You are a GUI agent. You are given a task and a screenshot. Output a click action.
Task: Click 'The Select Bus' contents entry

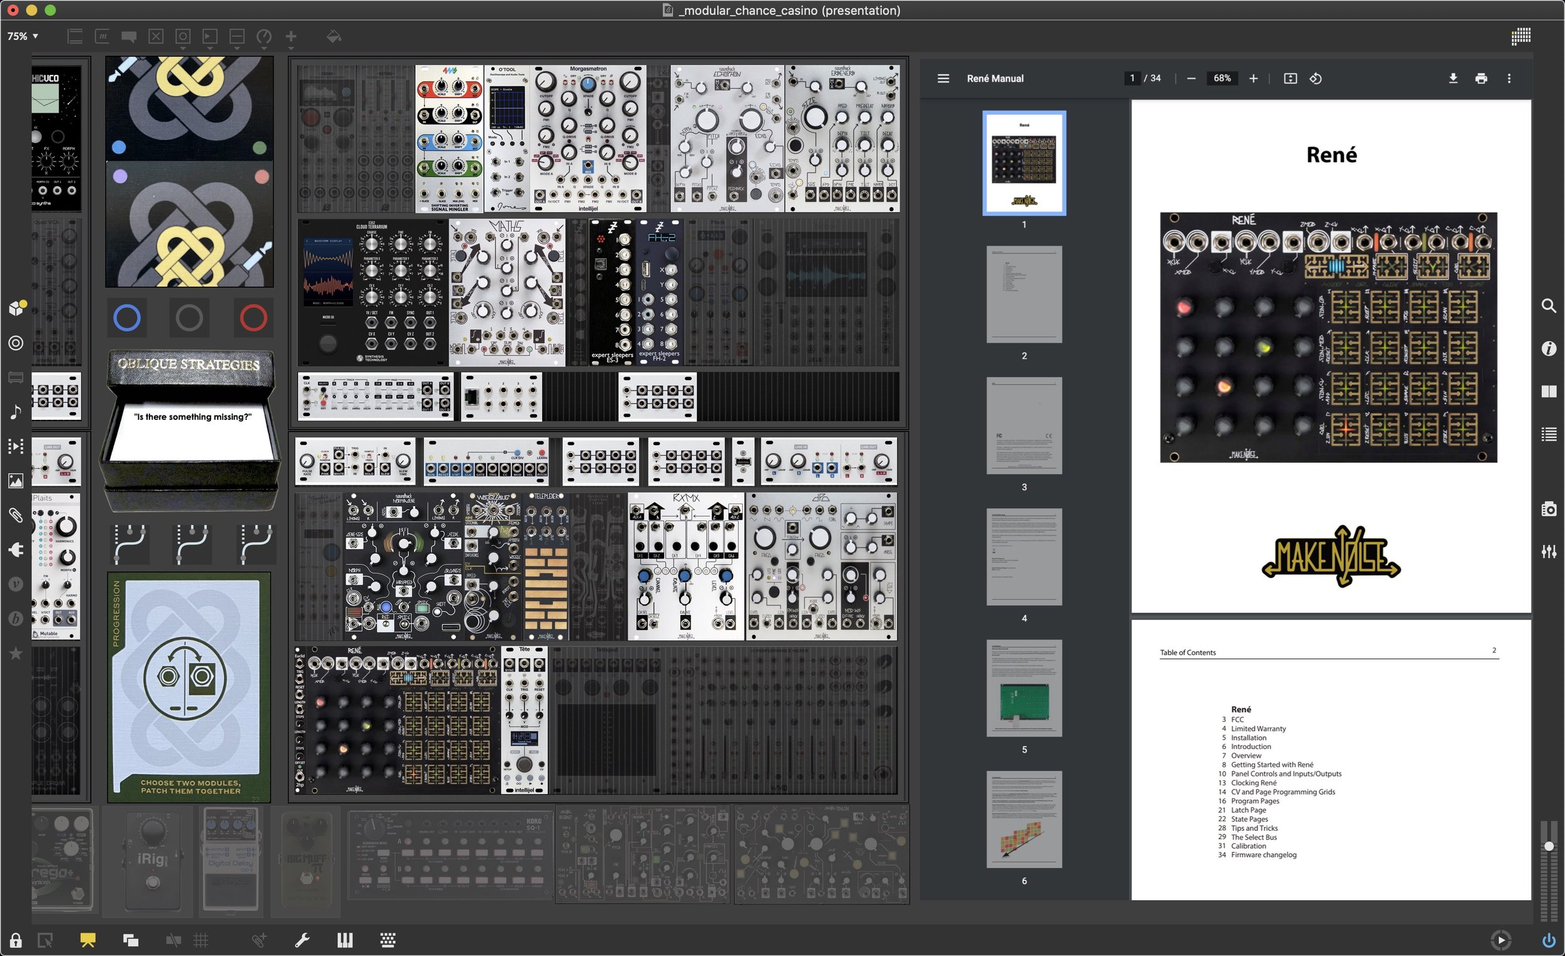click(x=1254, y=837)
